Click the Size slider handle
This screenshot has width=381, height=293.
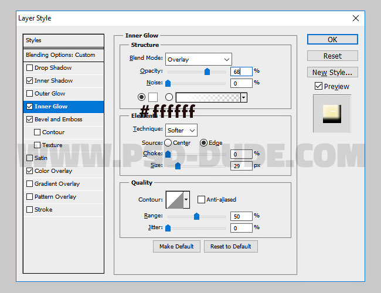pos(178,166)
